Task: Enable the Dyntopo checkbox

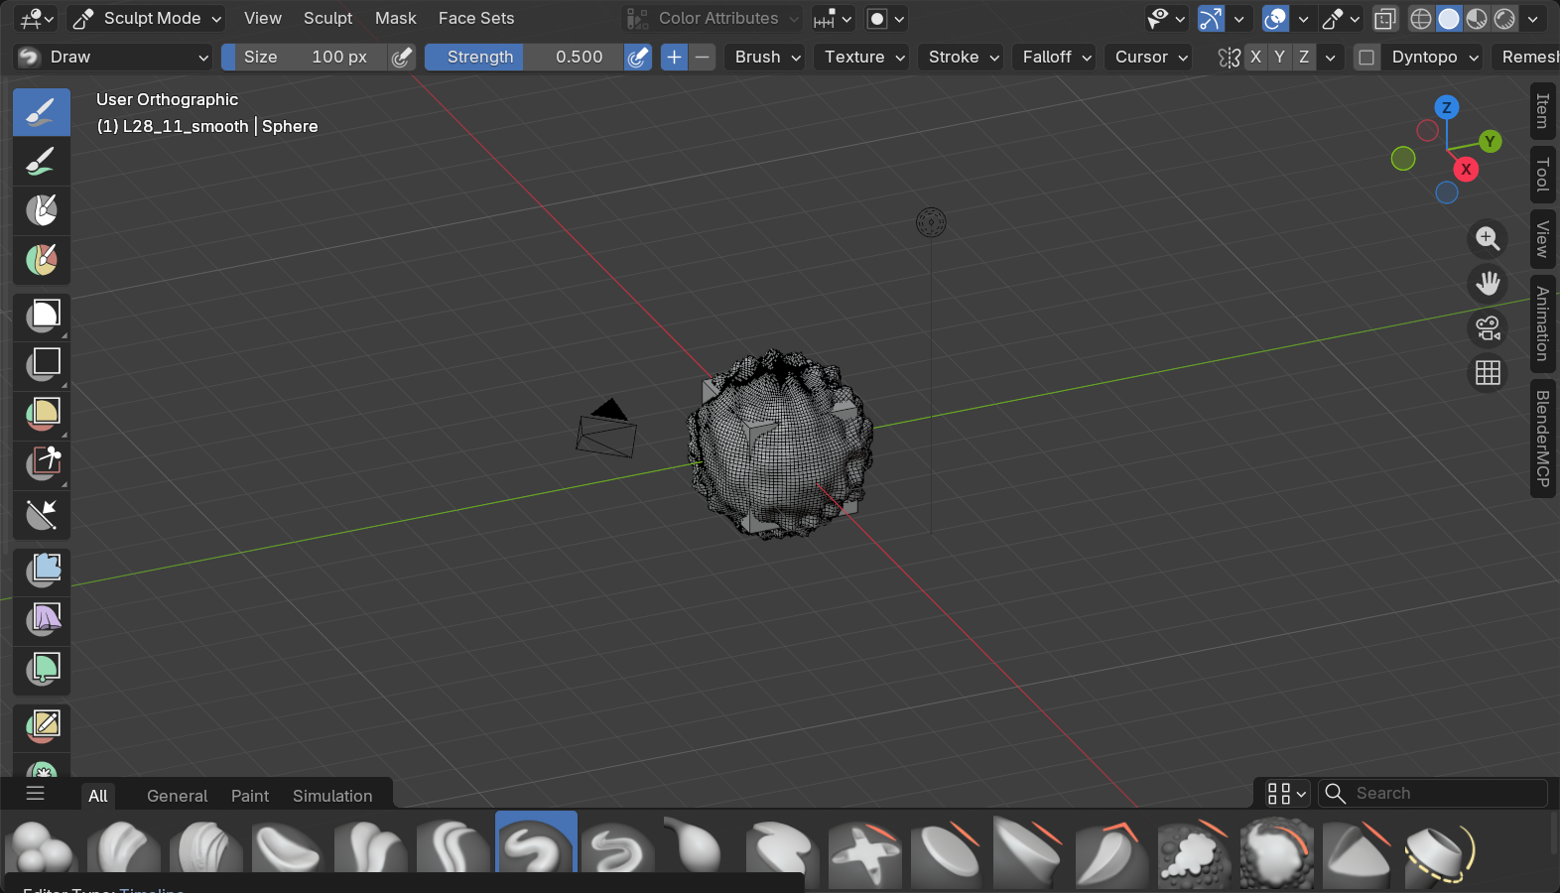Action: (1366, 58)
